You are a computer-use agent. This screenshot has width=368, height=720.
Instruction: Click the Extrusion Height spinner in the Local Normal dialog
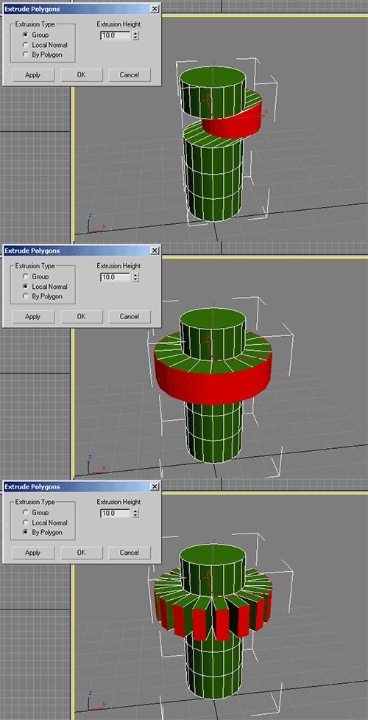(136, 277)
